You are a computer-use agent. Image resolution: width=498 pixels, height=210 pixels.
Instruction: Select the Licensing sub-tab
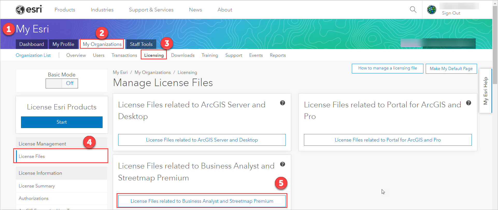point(154,55)
